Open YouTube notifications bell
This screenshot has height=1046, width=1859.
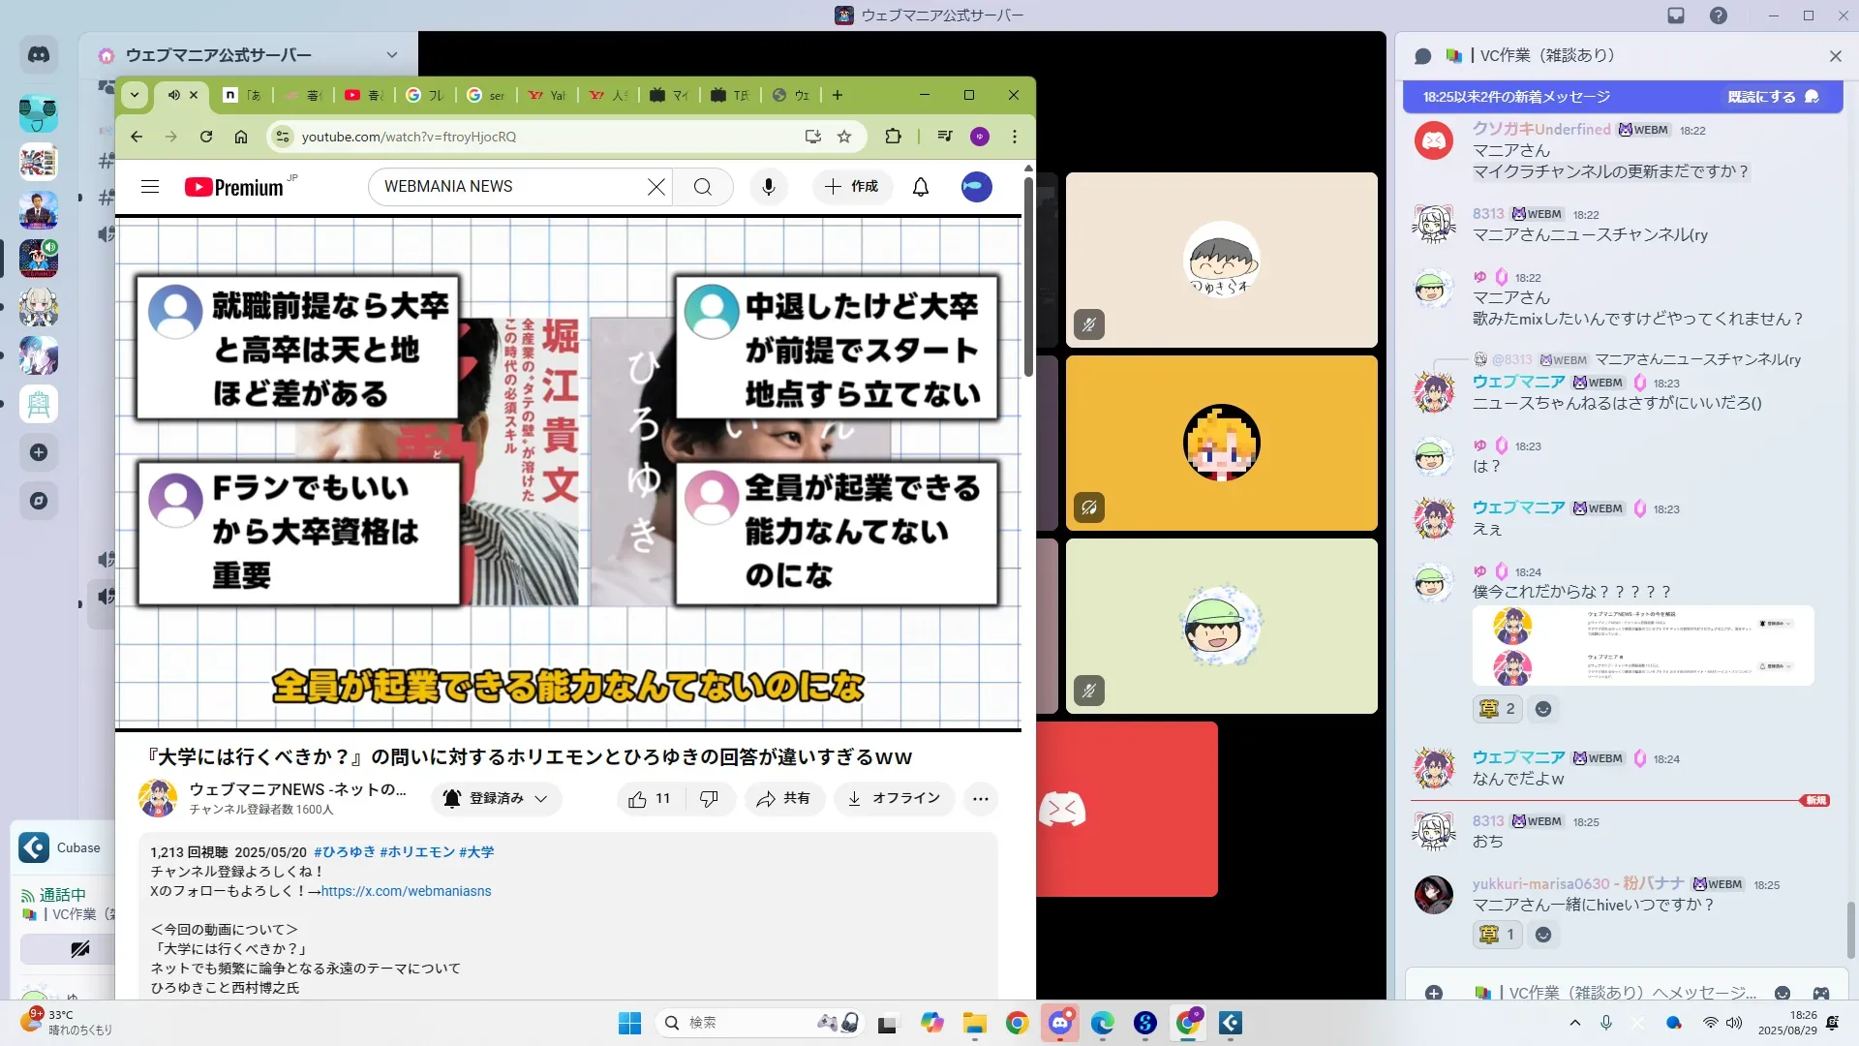920,187
